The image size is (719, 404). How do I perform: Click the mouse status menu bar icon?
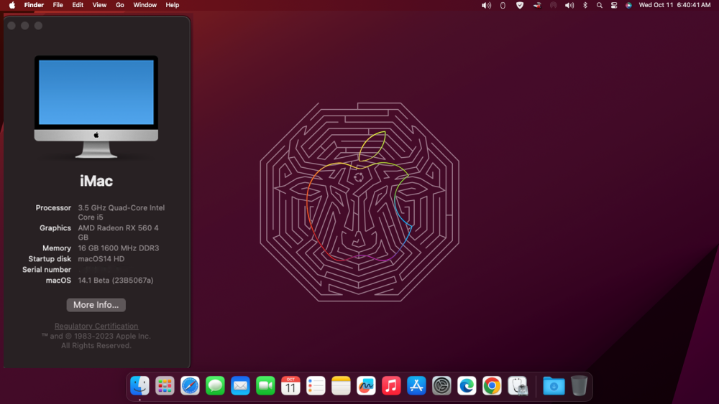(503, 5)
